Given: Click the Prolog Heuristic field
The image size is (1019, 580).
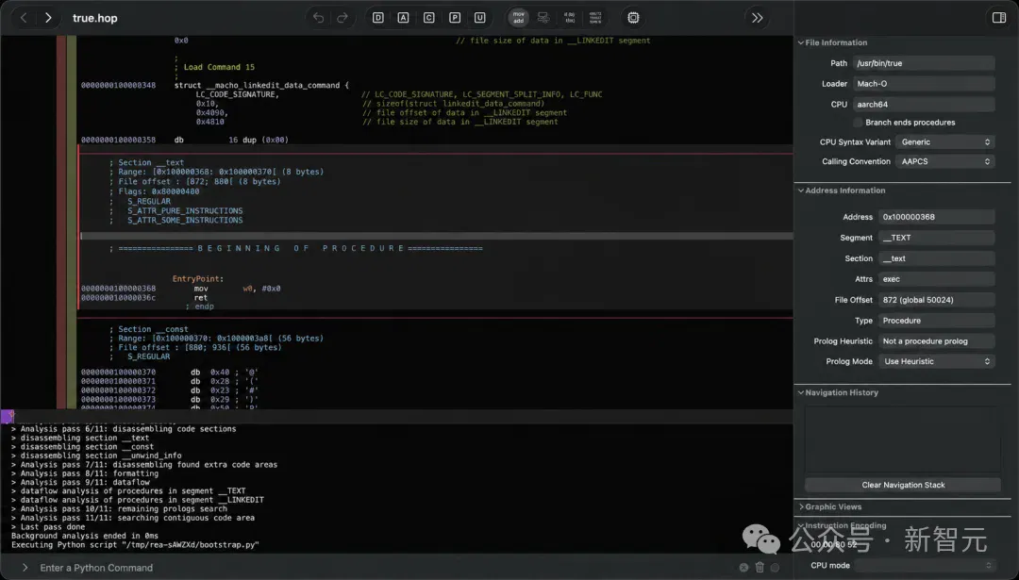Looking at the screenshot, I should (937, 341).
